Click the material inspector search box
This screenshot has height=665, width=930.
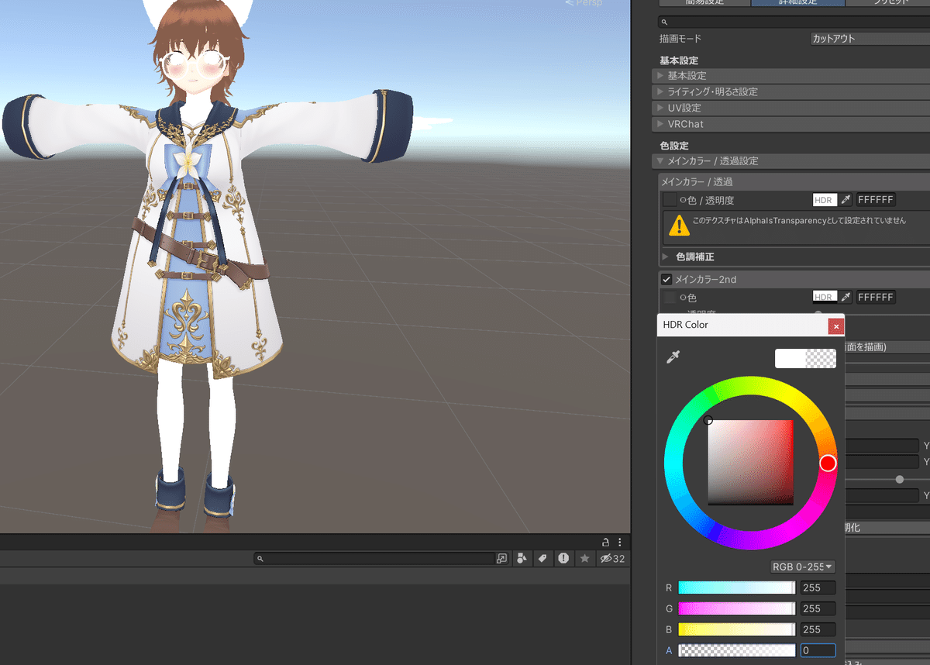pos(794,22)
